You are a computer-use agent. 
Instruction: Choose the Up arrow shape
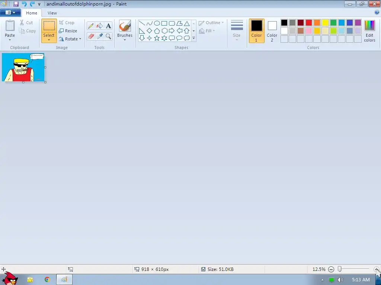pyautogui.click(x=187, y=31)
